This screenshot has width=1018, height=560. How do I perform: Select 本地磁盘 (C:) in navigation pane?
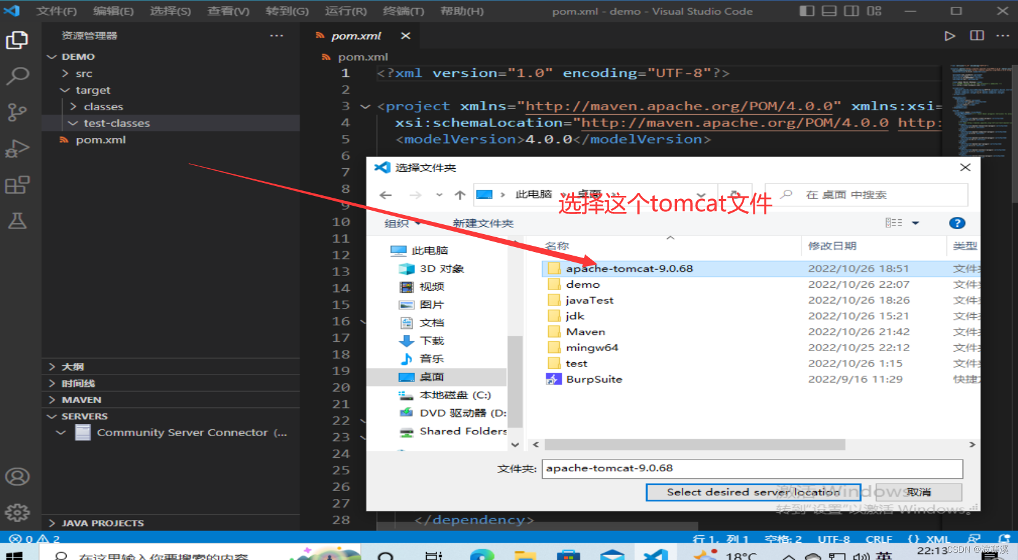[x=455, y=395]
